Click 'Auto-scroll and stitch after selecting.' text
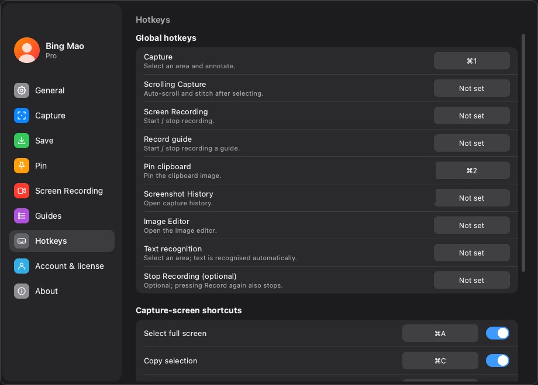The height and width of the screenshot is (385, 538). click(204, 93)
